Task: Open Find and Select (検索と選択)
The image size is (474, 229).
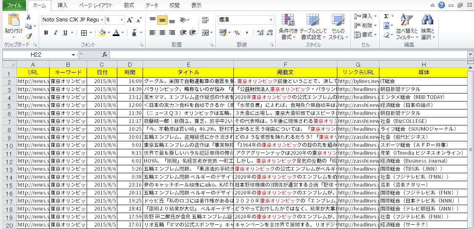Action: [x=427, y=27]
